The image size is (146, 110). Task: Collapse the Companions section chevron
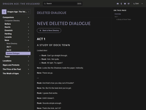tap(28, 17)
